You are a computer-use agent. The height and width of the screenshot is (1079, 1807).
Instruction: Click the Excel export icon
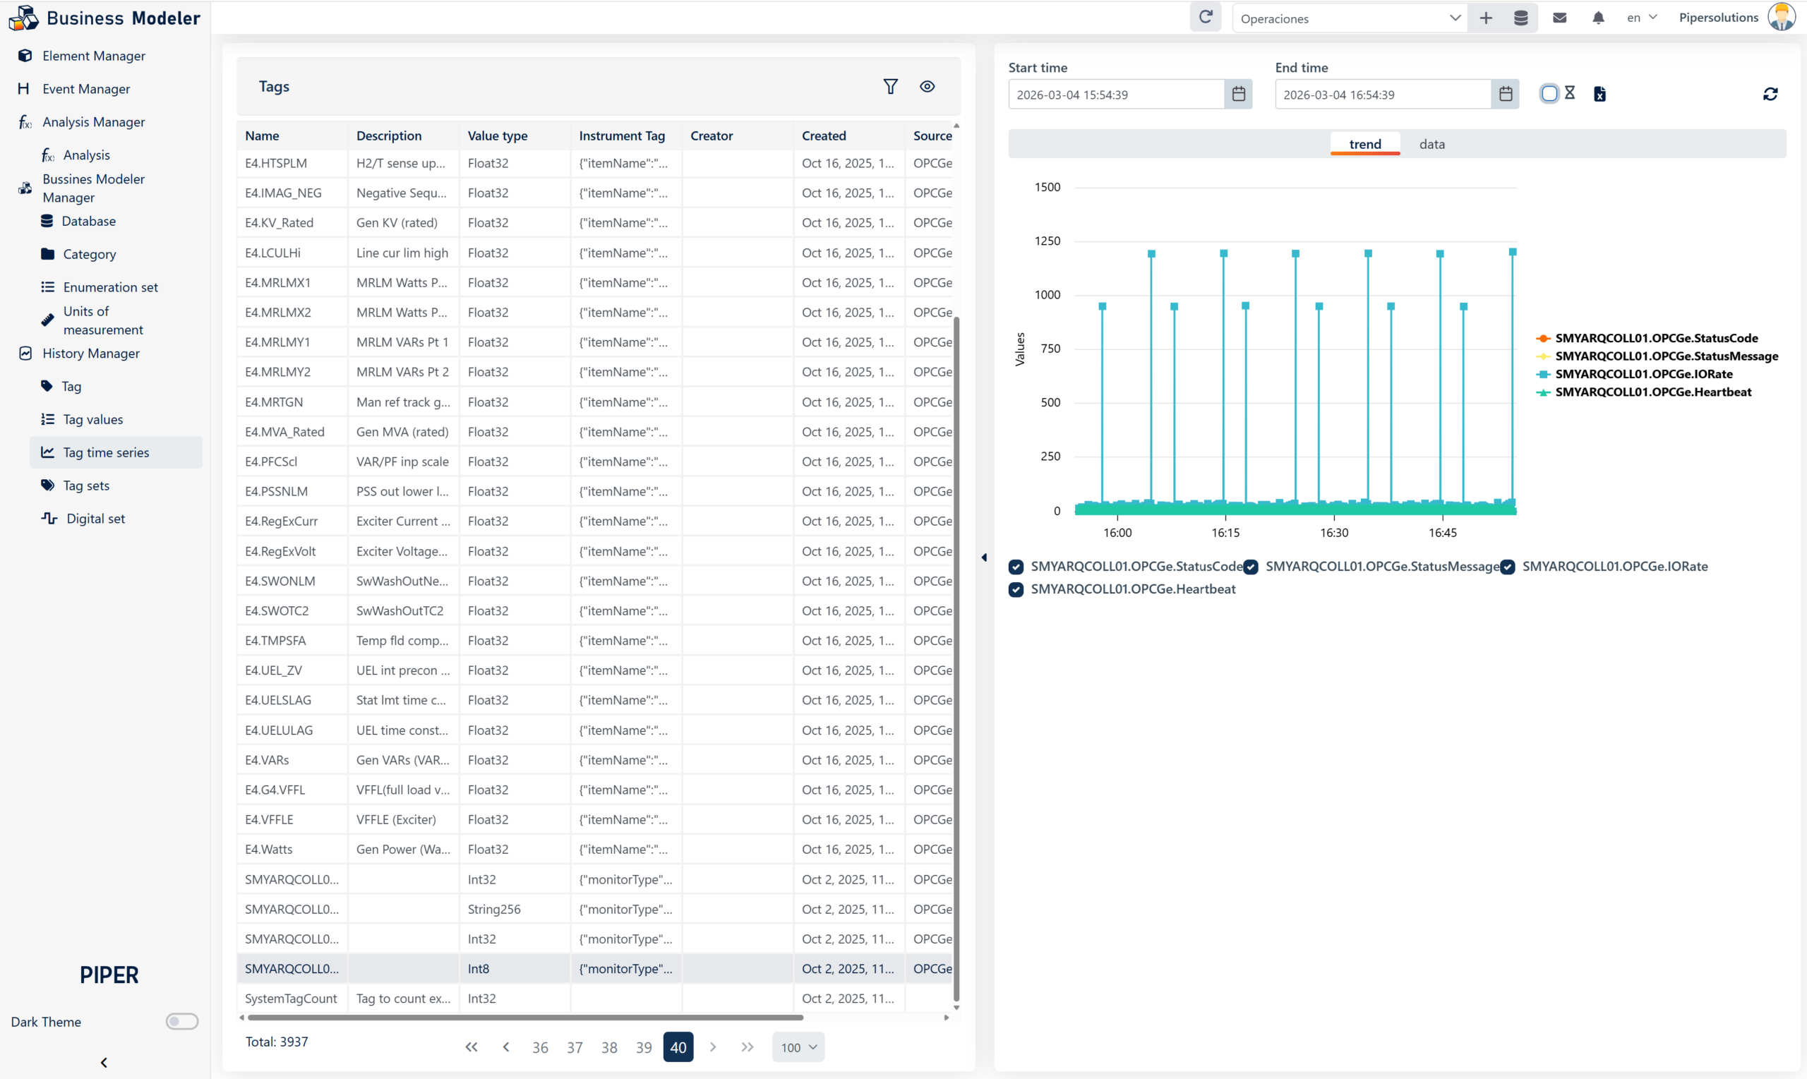[x=1599, y=95]
